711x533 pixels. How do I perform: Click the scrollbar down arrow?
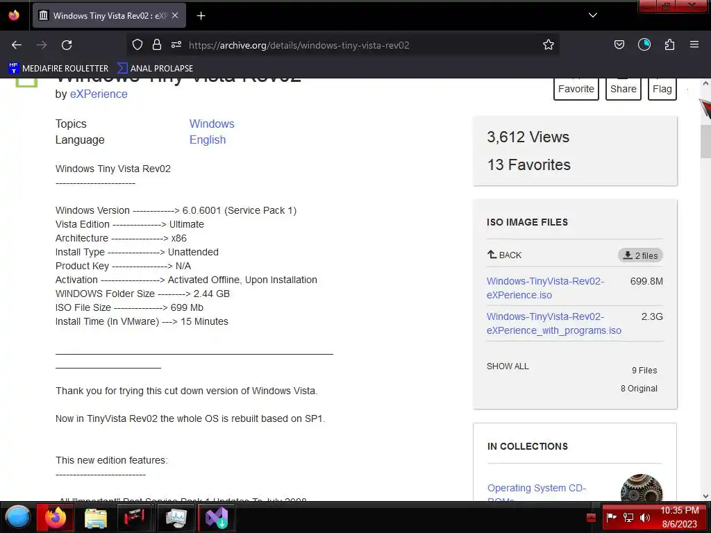[x=705, y=496]
